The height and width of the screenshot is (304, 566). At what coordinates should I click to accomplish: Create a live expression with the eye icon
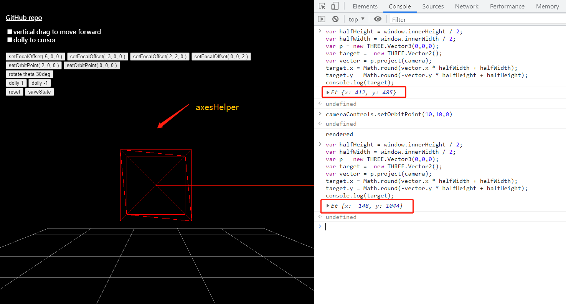tap(378, 19)
